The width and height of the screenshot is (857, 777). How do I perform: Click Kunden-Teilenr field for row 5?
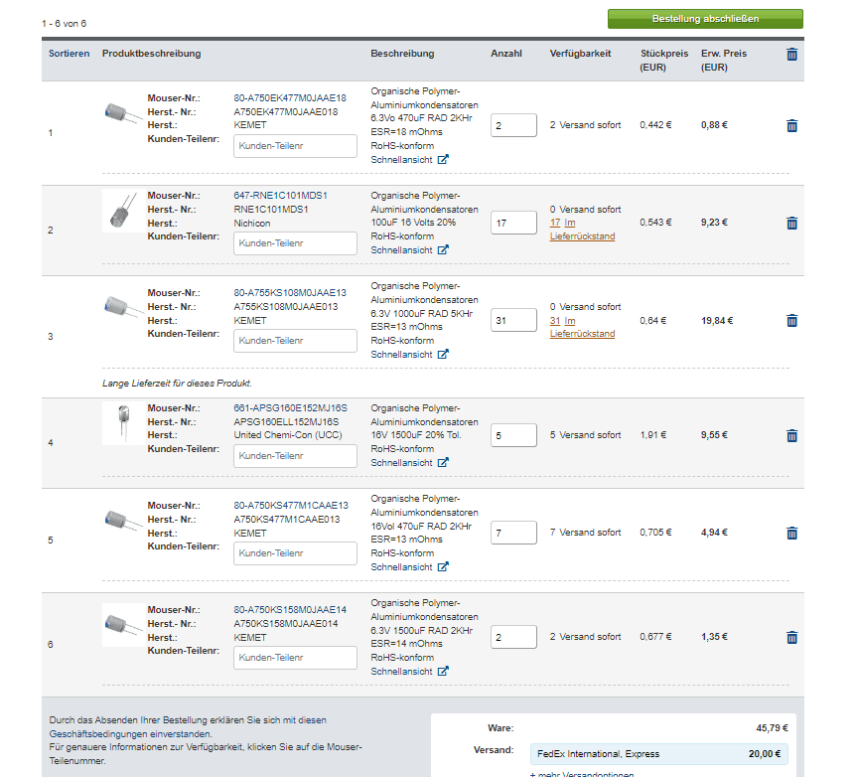point(295,553)
